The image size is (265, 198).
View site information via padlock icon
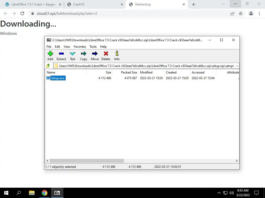pyautogui.click(x=33, y=13)
